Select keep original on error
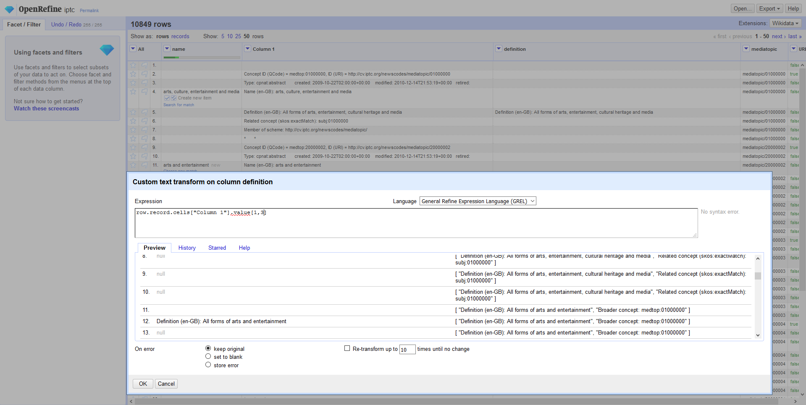The height and width of the screenshot is (405, 806). pyautogui.click(x=208, y=348)
